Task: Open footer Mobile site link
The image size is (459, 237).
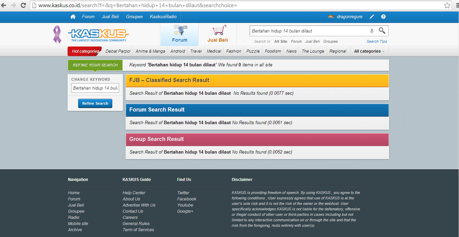Action: pos(78,223)
